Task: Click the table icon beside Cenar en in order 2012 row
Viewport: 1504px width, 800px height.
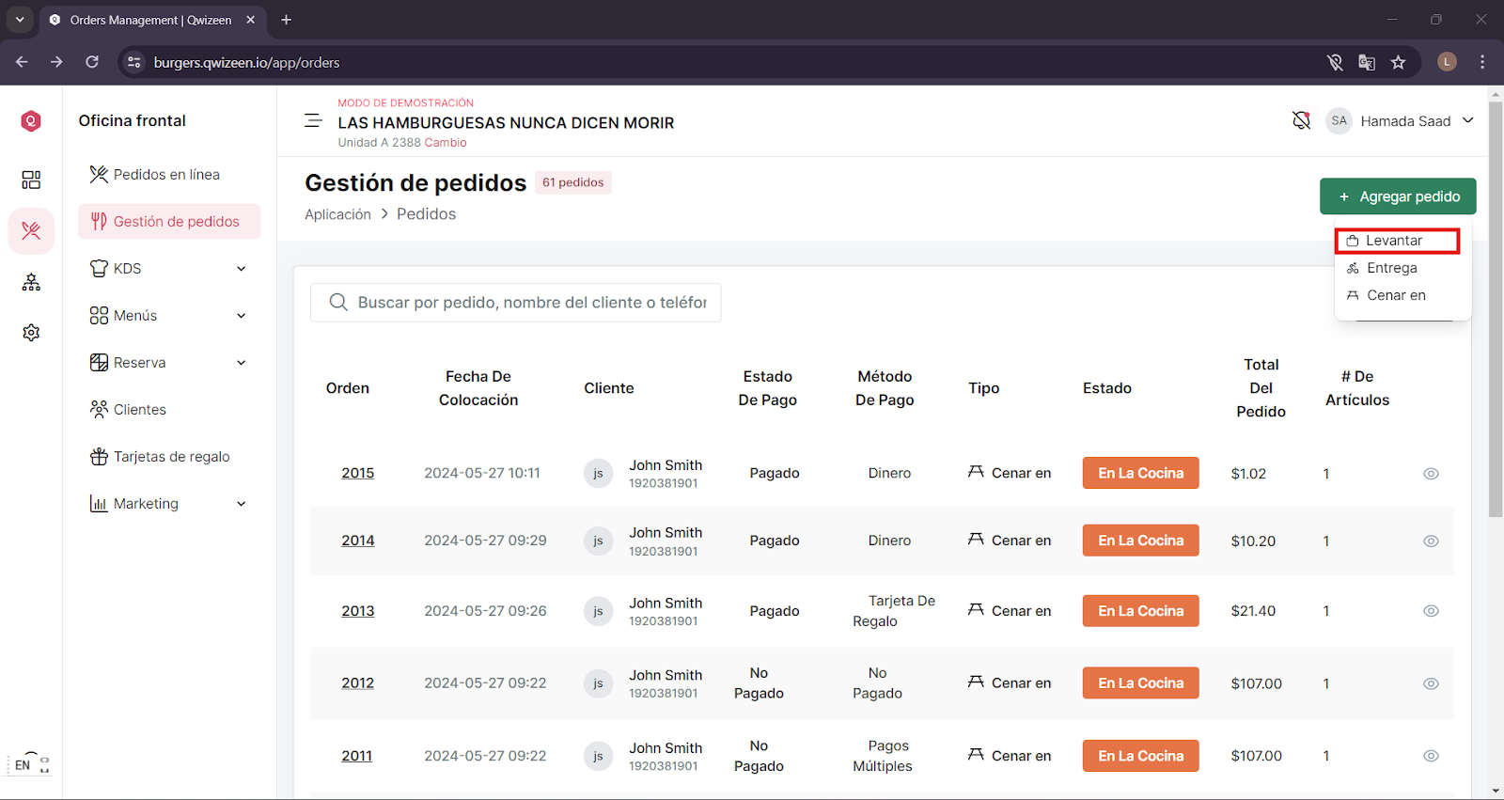Action: coord(976,682)
